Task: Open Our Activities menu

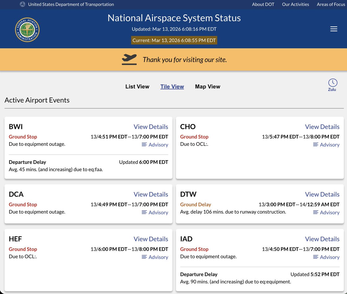Action: 296,4
